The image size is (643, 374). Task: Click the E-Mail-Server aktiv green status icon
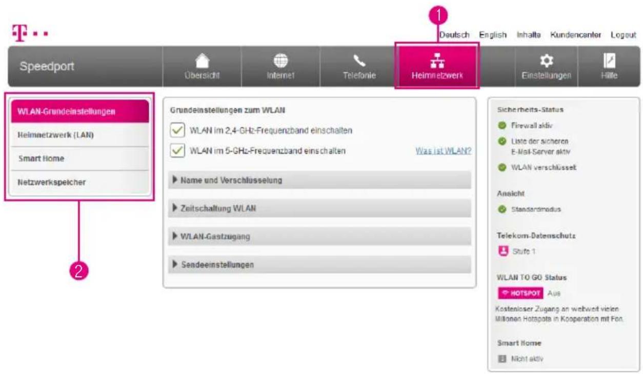pyautogui.click(x=501, y=141)
